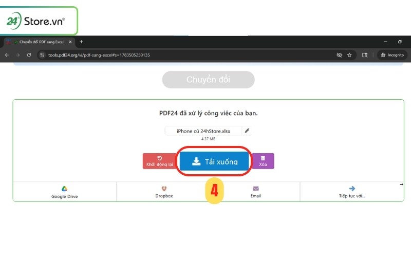Click the pencil icon to rename file
This screenshot has height=257, width=411.
coord(247,131)
